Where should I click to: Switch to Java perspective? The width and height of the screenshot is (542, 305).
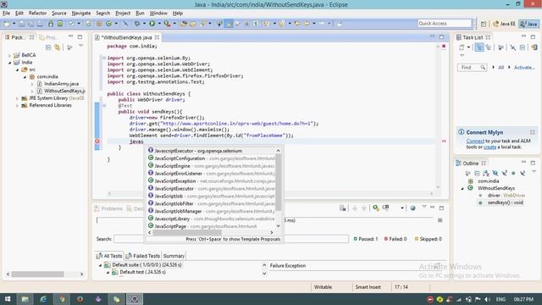(529, 24)
